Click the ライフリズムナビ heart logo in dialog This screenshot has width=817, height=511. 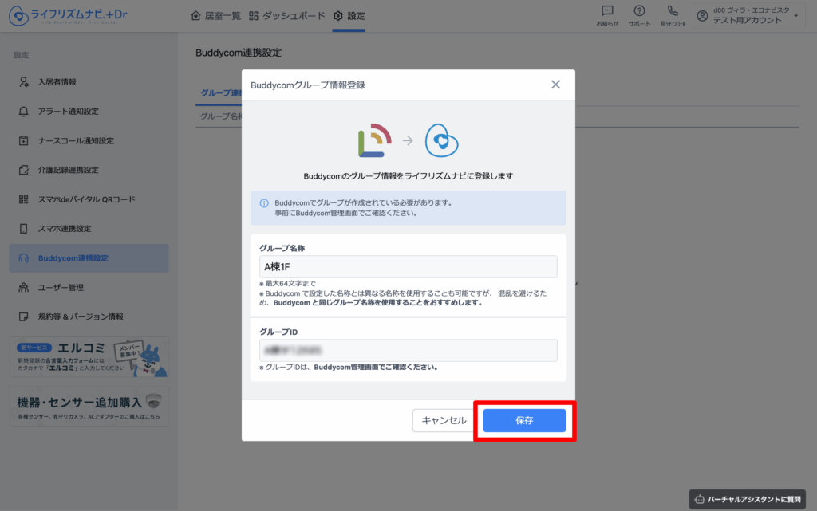[x=441, y=140]
